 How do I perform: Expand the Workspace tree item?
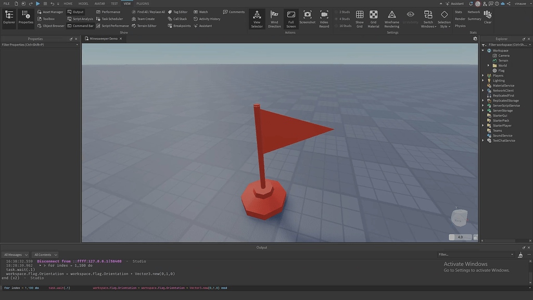[x=482, y=50]
